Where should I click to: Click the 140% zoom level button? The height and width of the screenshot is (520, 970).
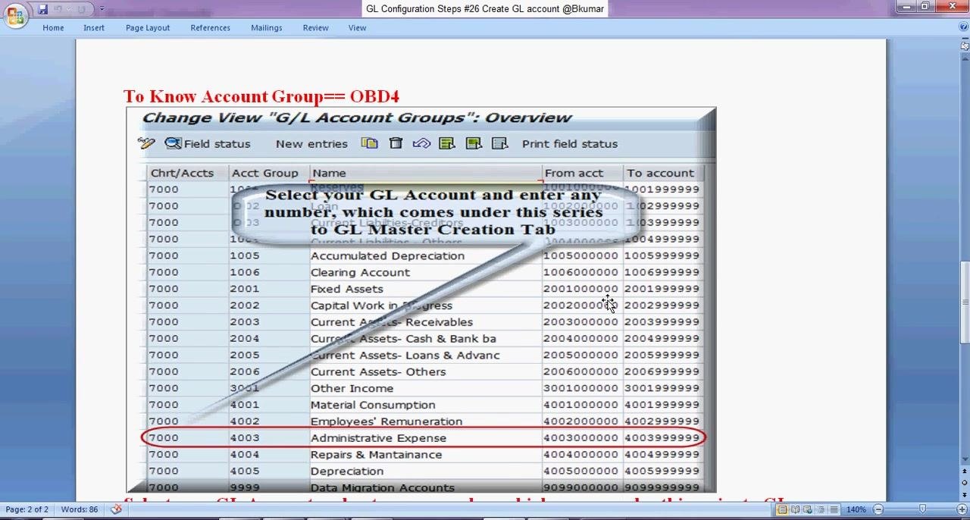pos(856,509)
